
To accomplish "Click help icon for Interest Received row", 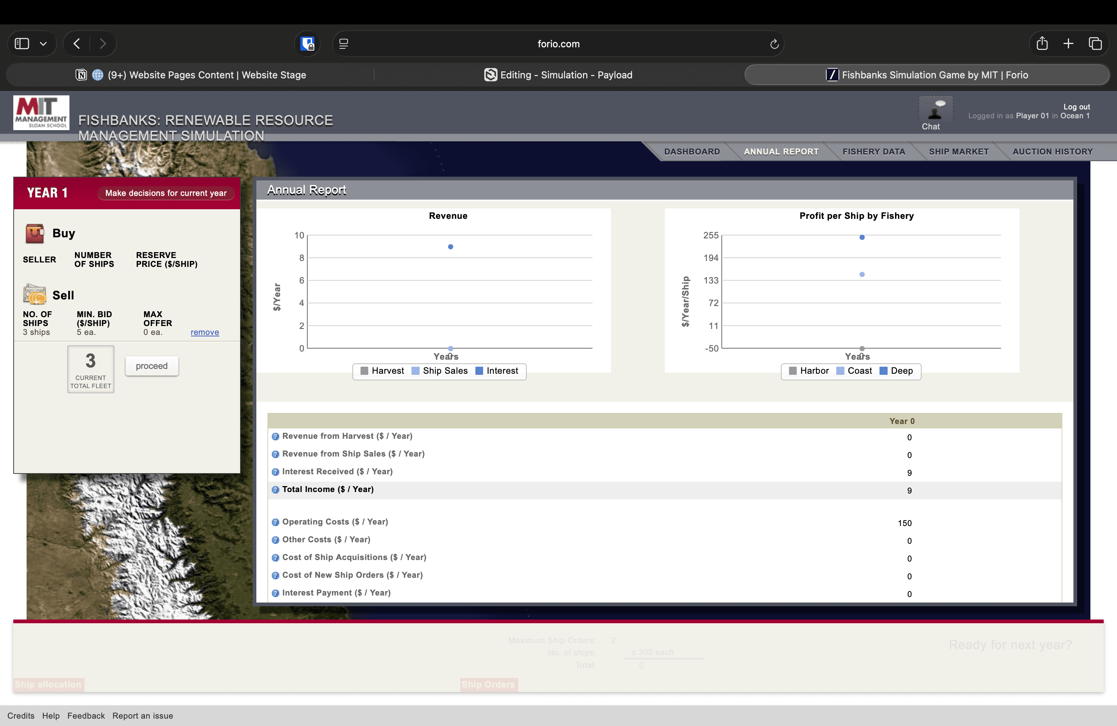I will [276, 472].
